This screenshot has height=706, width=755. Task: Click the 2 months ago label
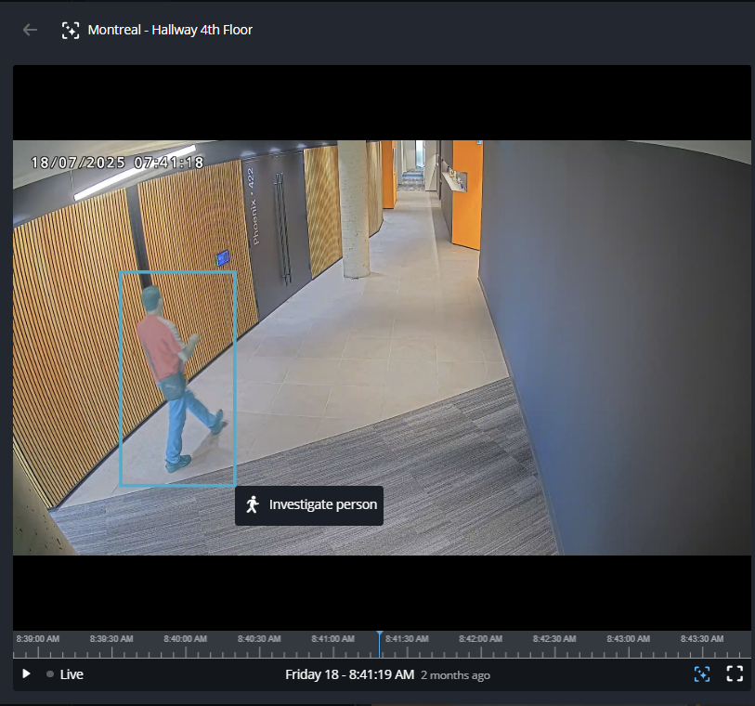coord(455,675)
